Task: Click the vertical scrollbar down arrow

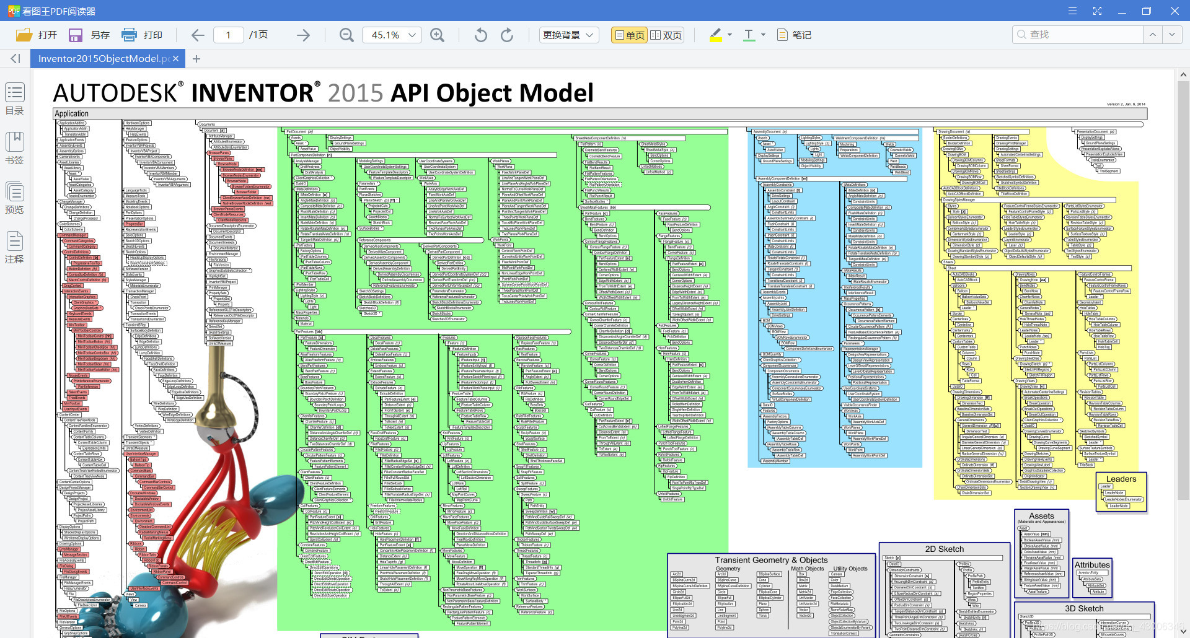Action: point(1183,631)
